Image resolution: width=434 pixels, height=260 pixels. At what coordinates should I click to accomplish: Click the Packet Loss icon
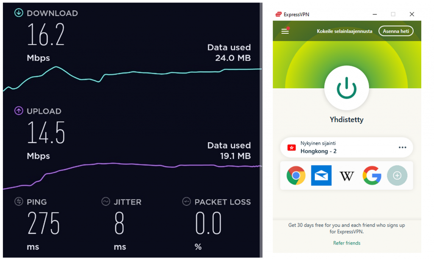click(x=186, y=202)
